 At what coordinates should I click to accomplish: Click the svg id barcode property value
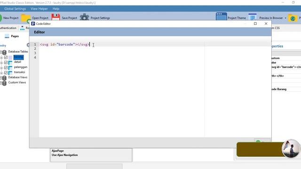point(286,67)
